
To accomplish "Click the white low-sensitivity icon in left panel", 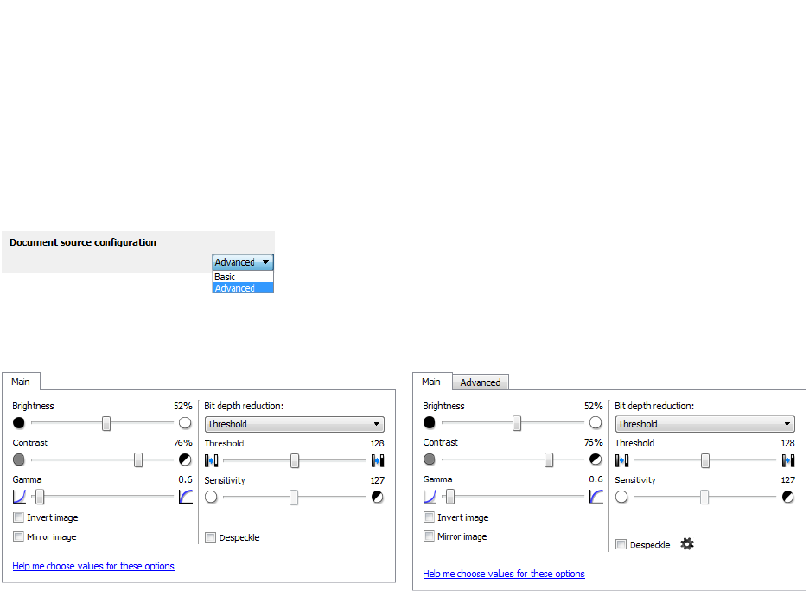I will pyautogui.click(x=211, y=497).
